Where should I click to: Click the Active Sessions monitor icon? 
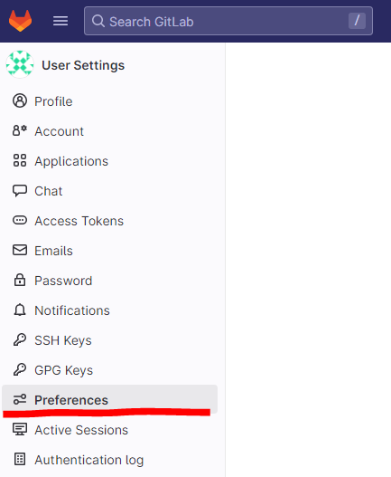[20, 429]
